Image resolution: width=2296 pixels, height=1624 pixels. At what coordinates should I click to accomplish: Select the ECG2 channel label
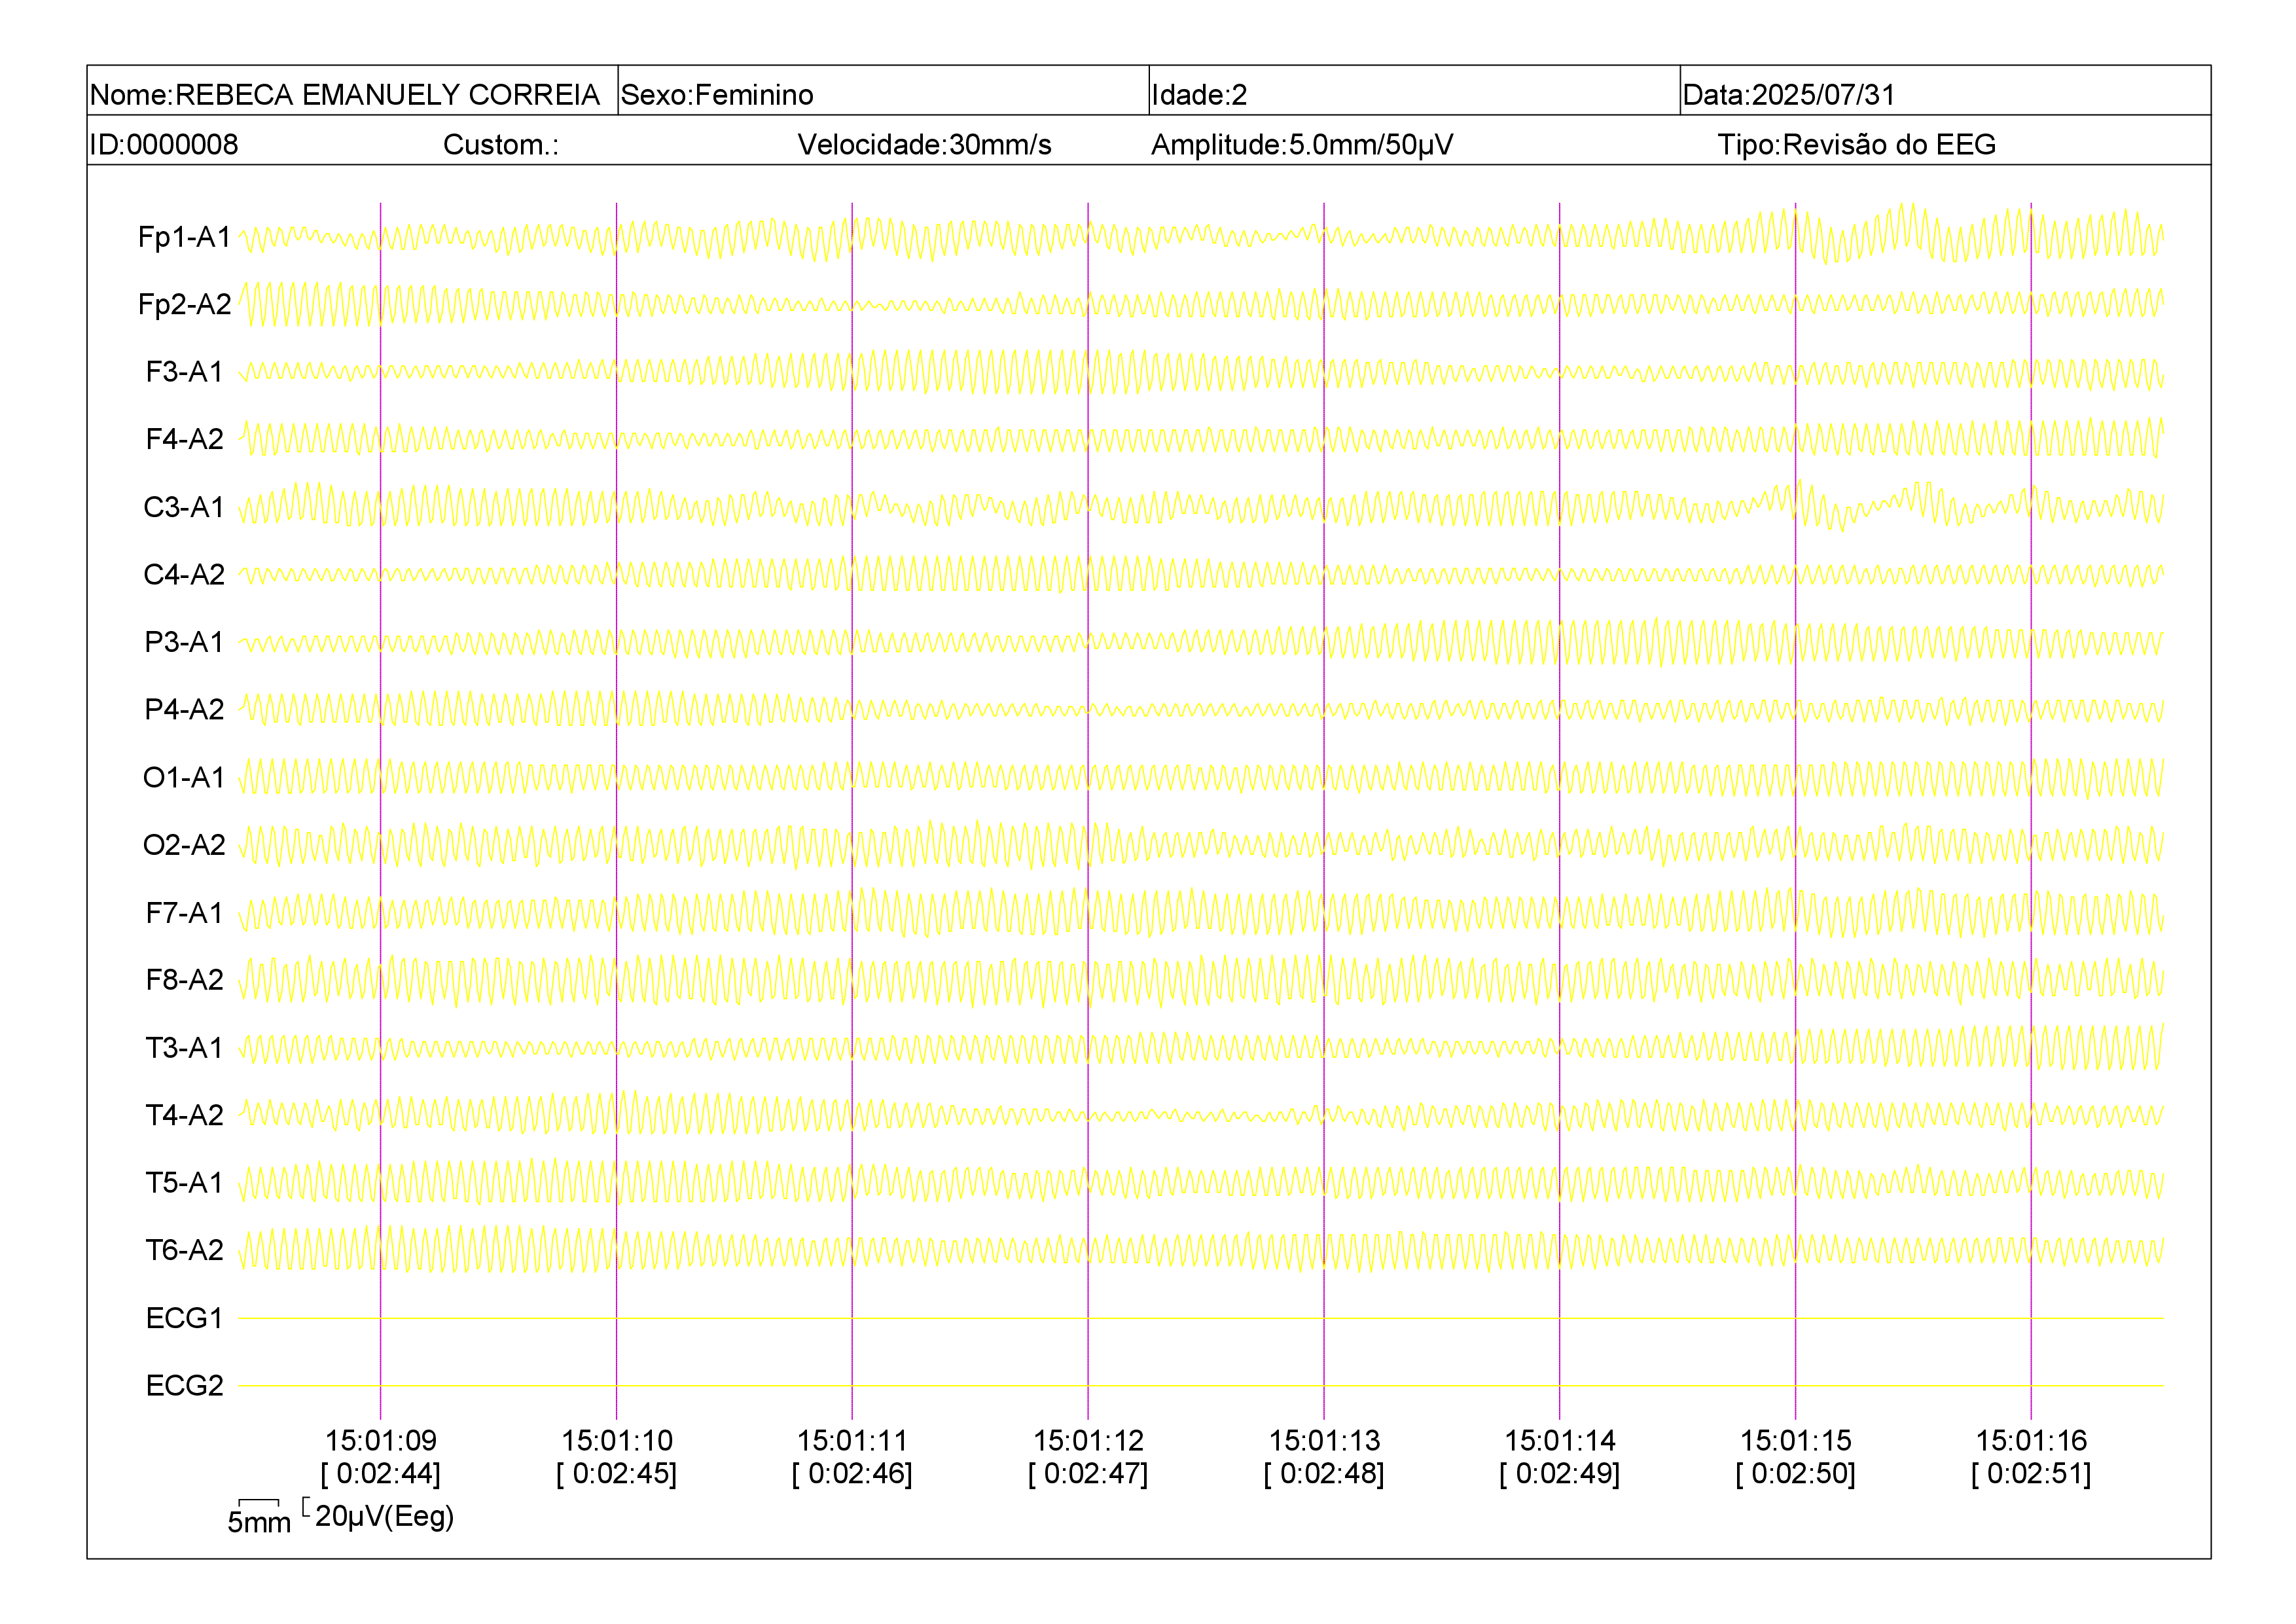coord(184,1386)
